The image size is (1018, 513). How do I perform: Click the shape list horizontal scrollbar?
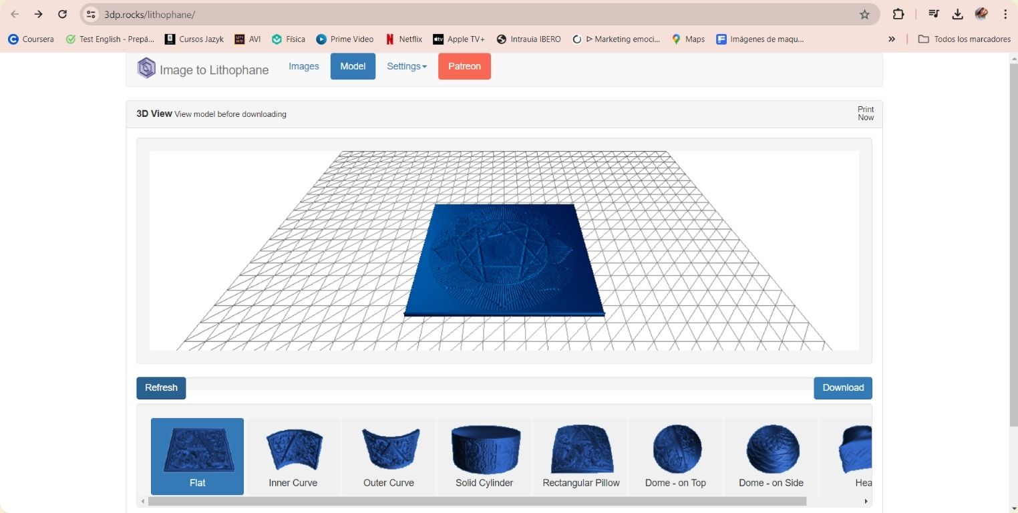coord(477,501)
